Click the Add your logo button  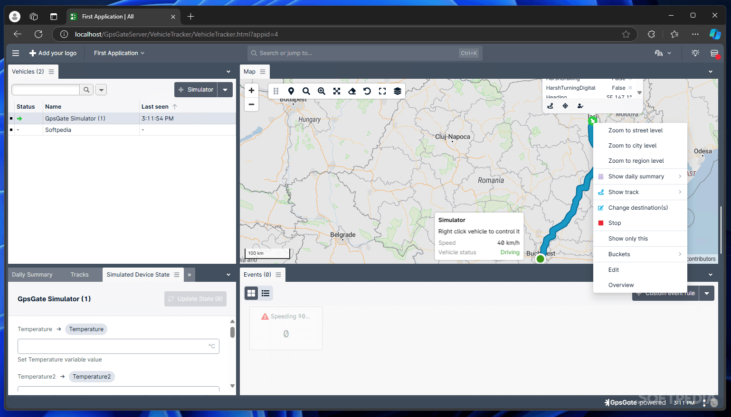point(53,53)
